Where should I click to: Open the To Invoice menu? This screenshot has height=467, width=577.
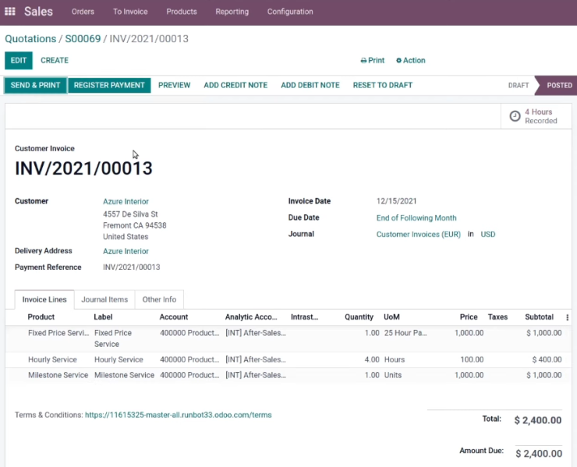point(130,12)
